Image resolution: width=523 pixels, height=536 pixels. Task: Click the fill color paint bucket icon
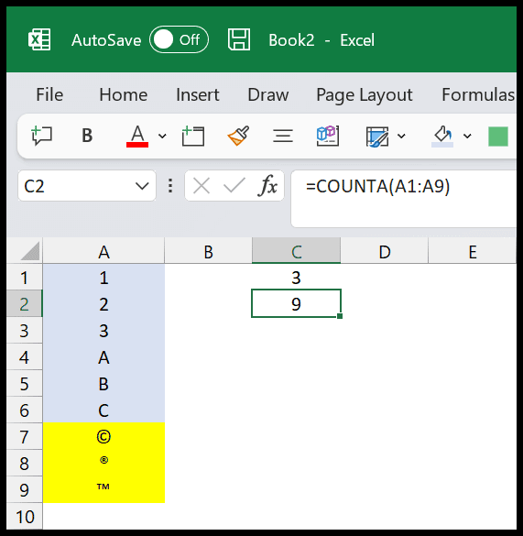[x=442, y=137]
